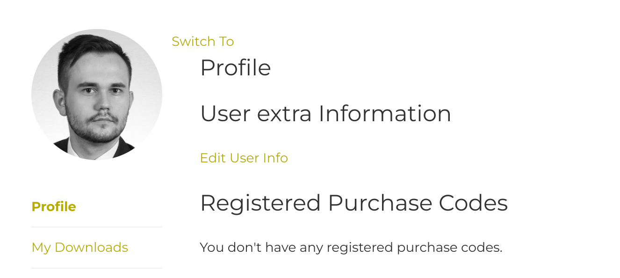Screen dimensions: 620x278
Task: Switch accounts via Switch To
Action: (203, 41)
